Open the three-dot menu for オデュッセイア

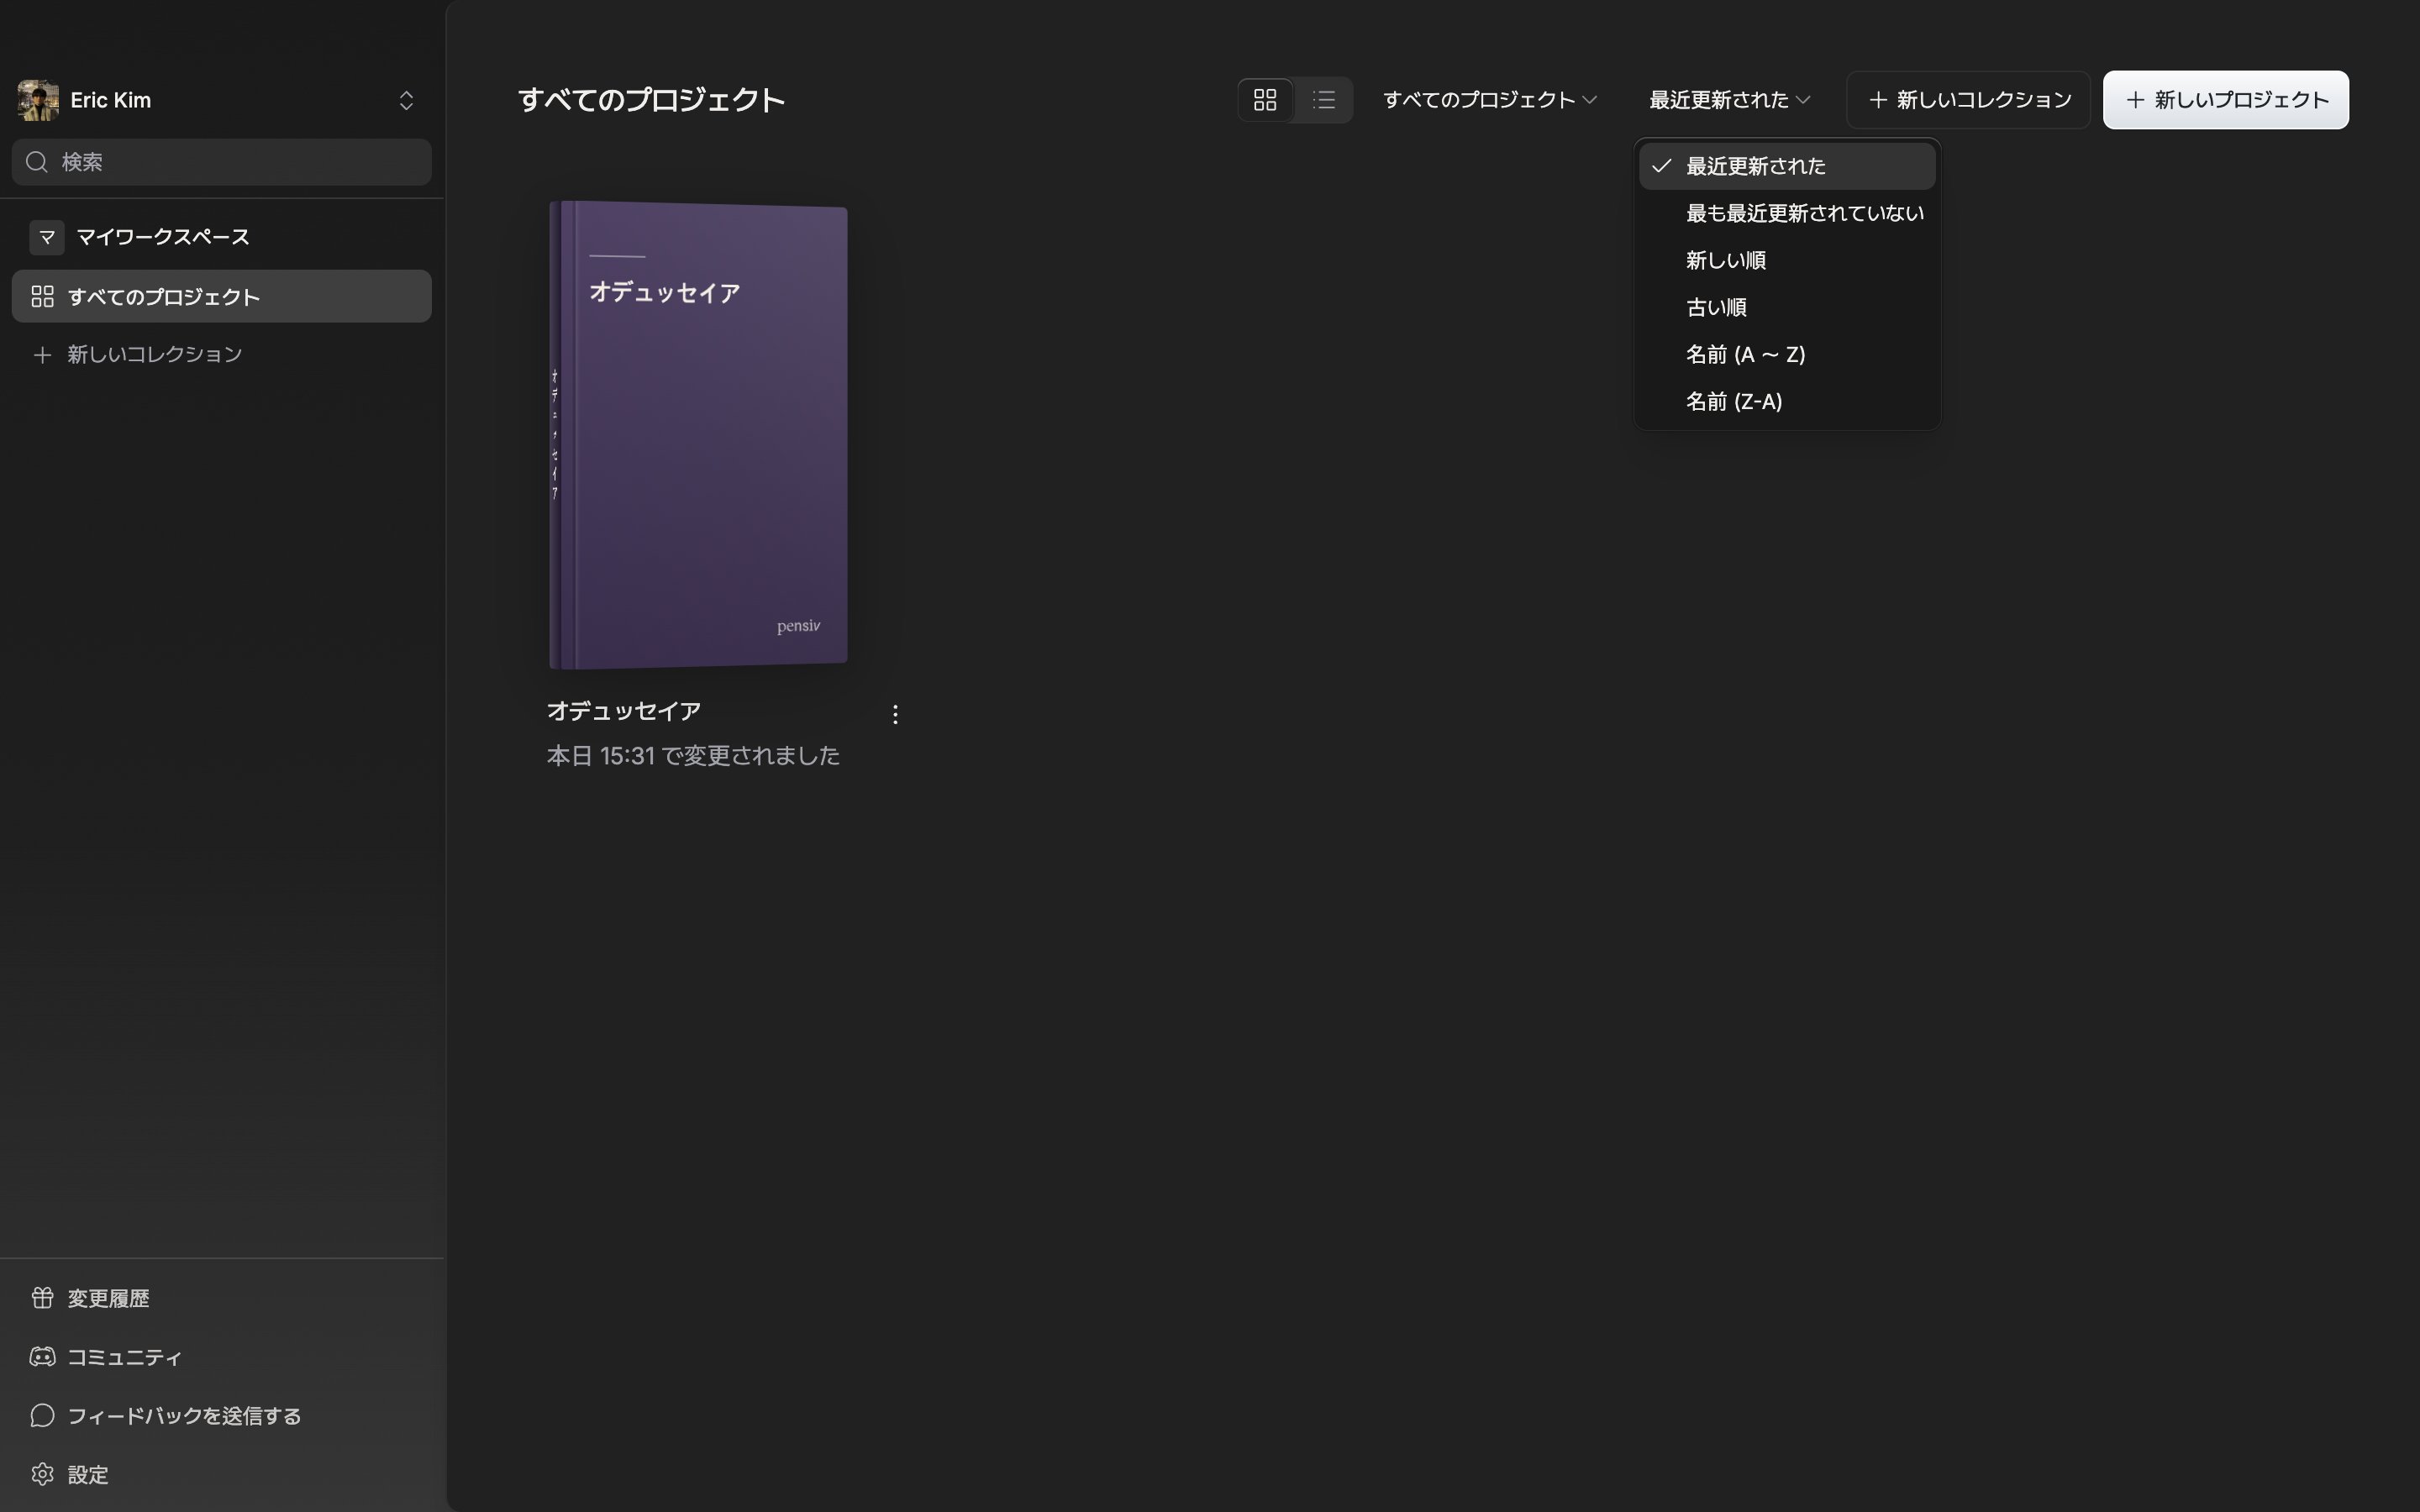click(895, 714)
